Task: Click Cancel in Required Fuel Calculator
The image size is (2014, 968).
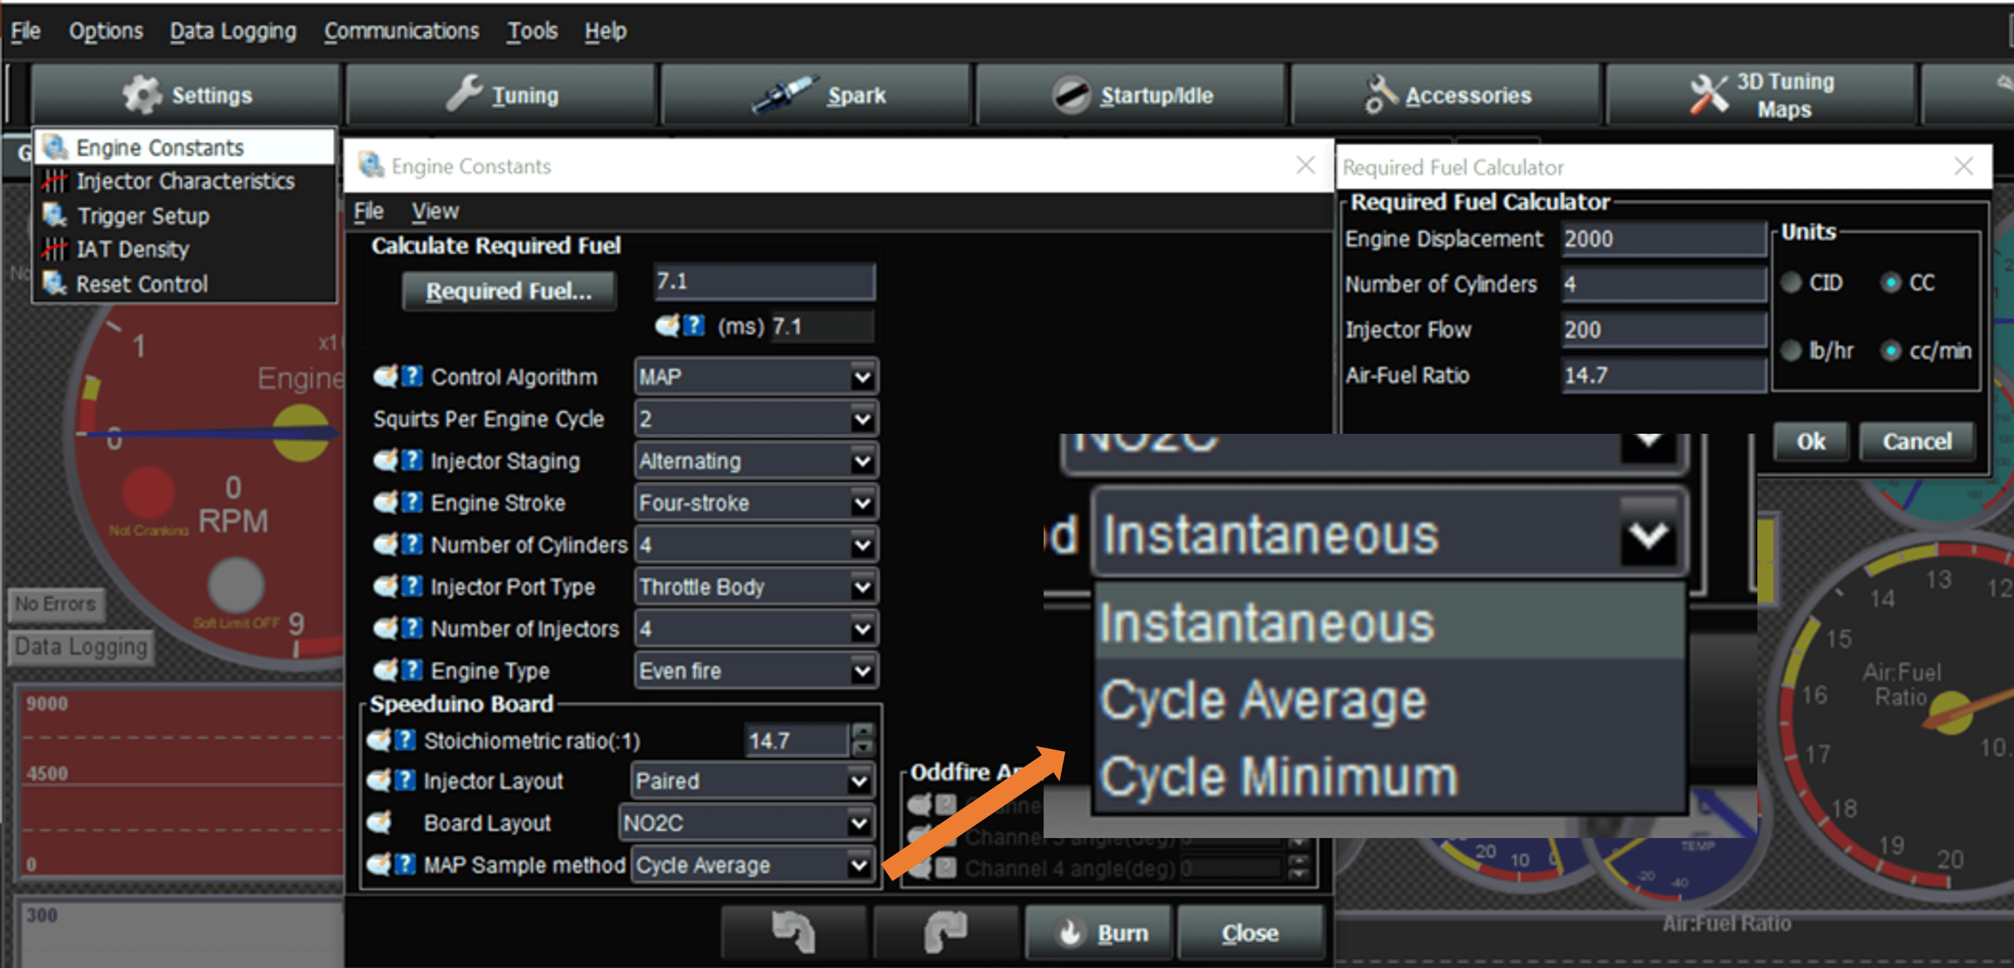Action: (1916, 441)
